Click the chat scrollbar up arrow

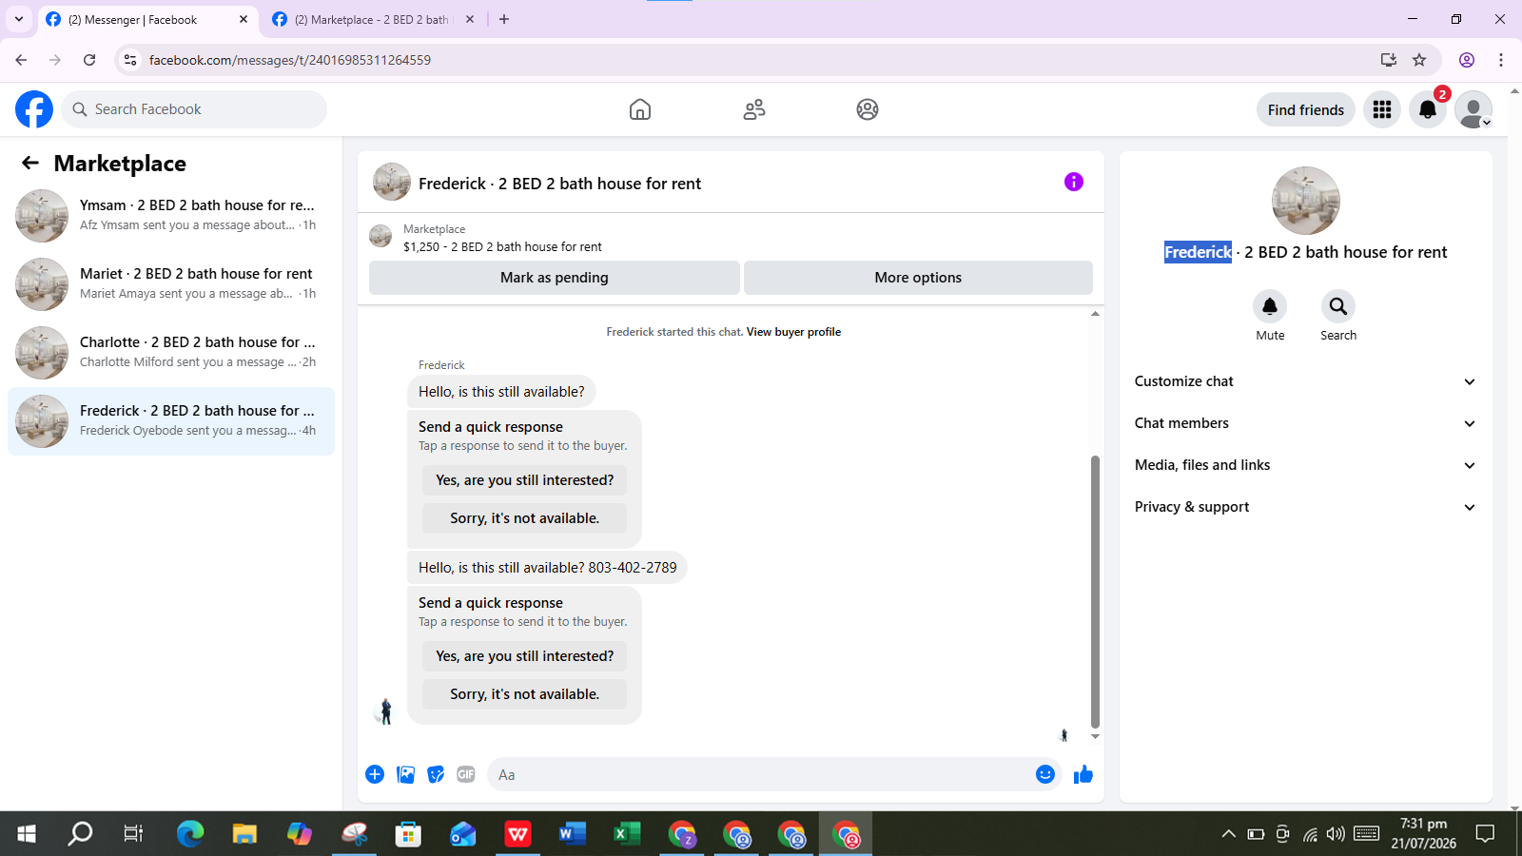click(x=1095, y=313)
